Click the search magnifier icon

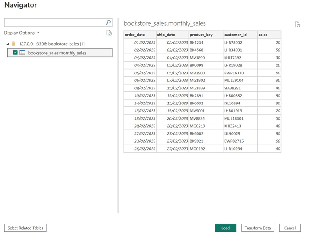tap(108, 23)
